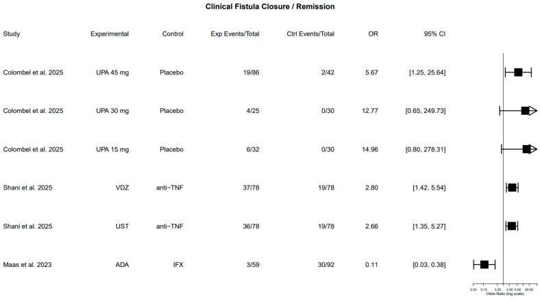Click the Study column header
540x299 pixels.
[x=12, y=34]
